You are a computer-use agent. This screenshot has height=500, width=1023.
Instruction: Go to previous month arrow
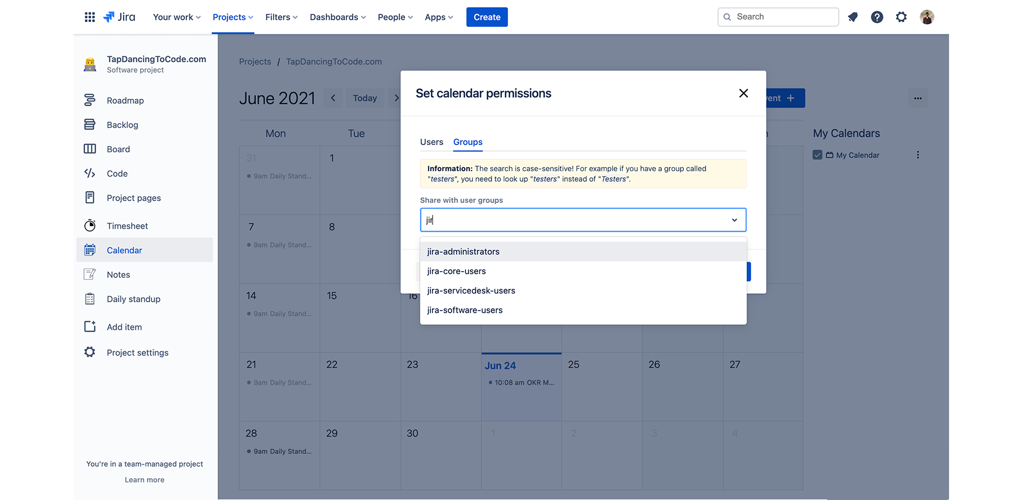coord(333,98)
